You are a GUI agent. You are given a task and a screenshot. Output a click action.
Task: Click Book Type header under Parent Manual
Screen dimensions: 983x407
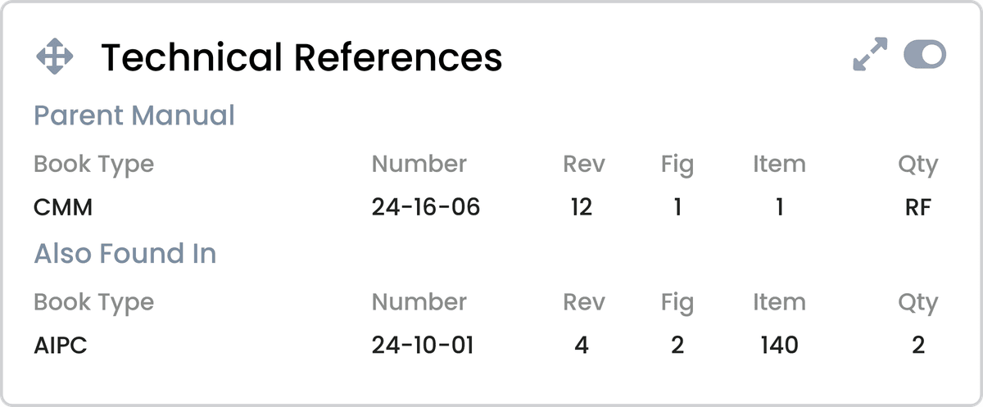click(93, 165)
